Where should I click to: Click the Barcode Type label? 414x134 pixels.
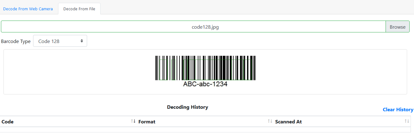pyautogui.click(x=16, y=41)
